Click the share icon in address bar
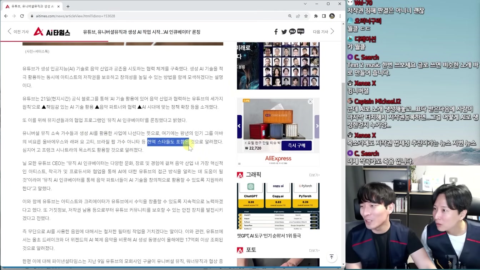 [298, 16]
